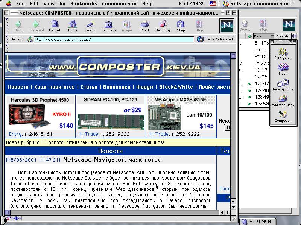
Task: Open the Статьи link
Action: (x=89, y=87)
